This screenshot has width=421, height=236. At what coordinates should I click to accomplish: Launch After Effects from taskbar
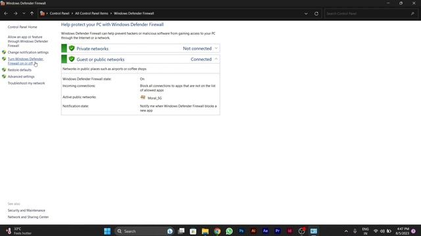265,231
